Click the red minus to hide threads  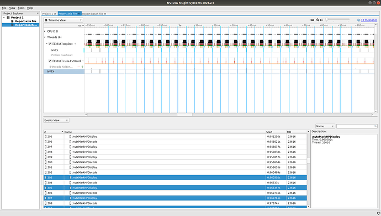click(79, 67)
